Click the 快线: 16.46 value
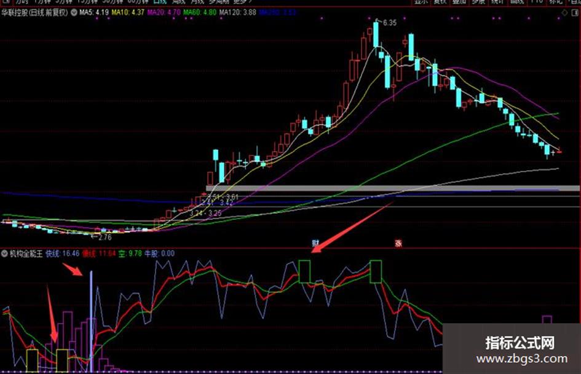This screenshot has width=581, height=374. (63, 254)
